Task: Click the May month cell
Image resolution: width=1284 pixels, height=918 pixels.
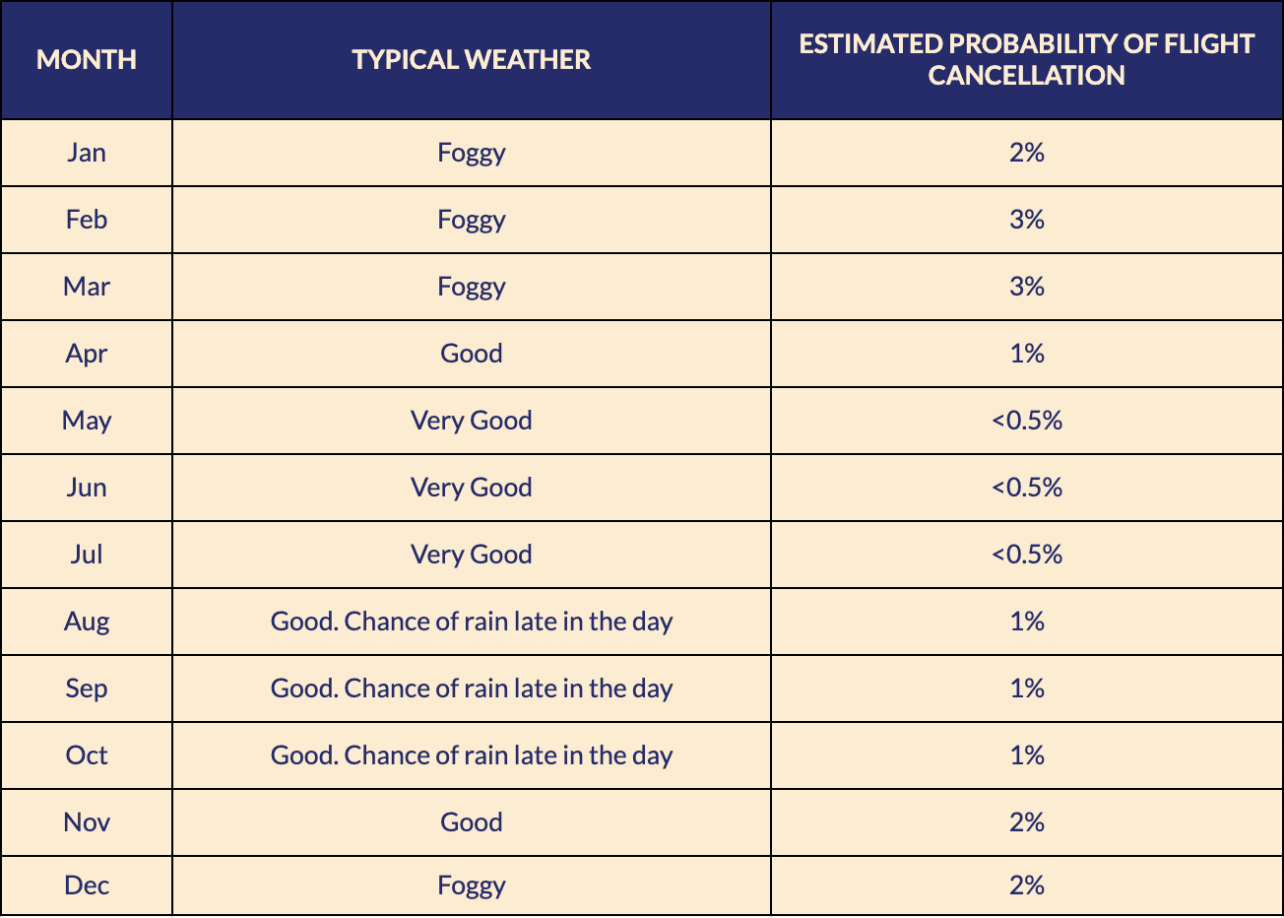Action: tap(87, 421)
